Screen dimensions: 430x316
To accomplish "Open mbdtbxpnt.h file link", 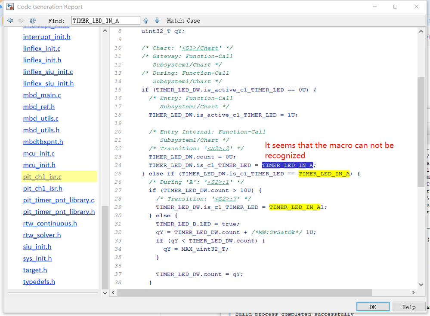I will click(x=43, y=142).
